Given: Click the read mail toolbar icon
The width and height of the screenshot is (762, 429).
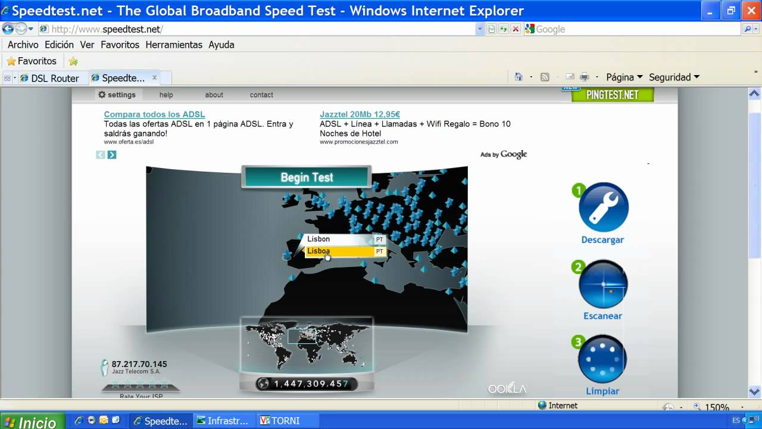Looking at the screenshot, I should [570, 77].
